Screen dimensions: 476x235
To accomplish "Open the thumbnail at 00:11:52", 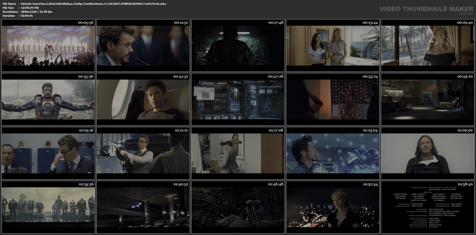I will tap(143, 45).
